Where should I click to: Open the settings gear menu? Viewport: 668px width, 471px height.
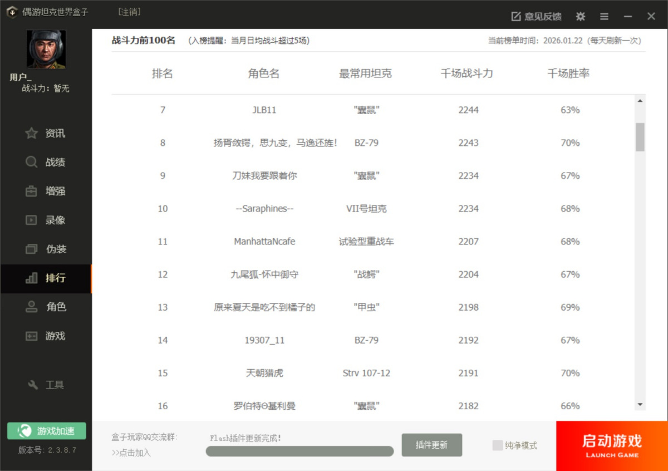point(580,16)
